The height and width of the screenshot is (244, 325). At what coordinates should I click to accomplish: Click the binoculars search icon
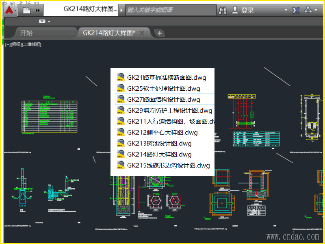pyautogui.click(x=223, y=10)
